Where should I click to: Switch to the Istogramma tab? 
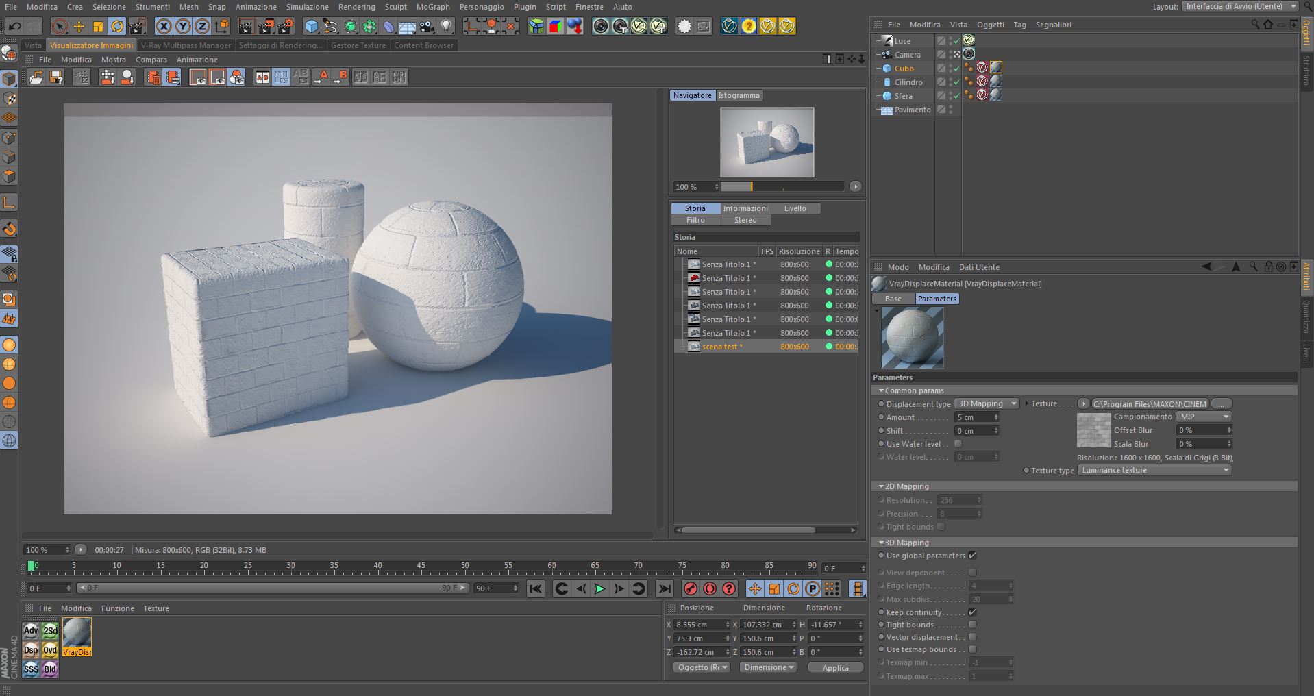click(x=739, y=95)
